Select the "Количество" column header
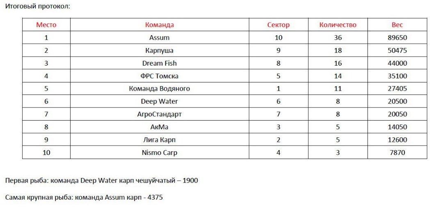The width and height of the screenshot is (436, 212). [x=338, y=25]
